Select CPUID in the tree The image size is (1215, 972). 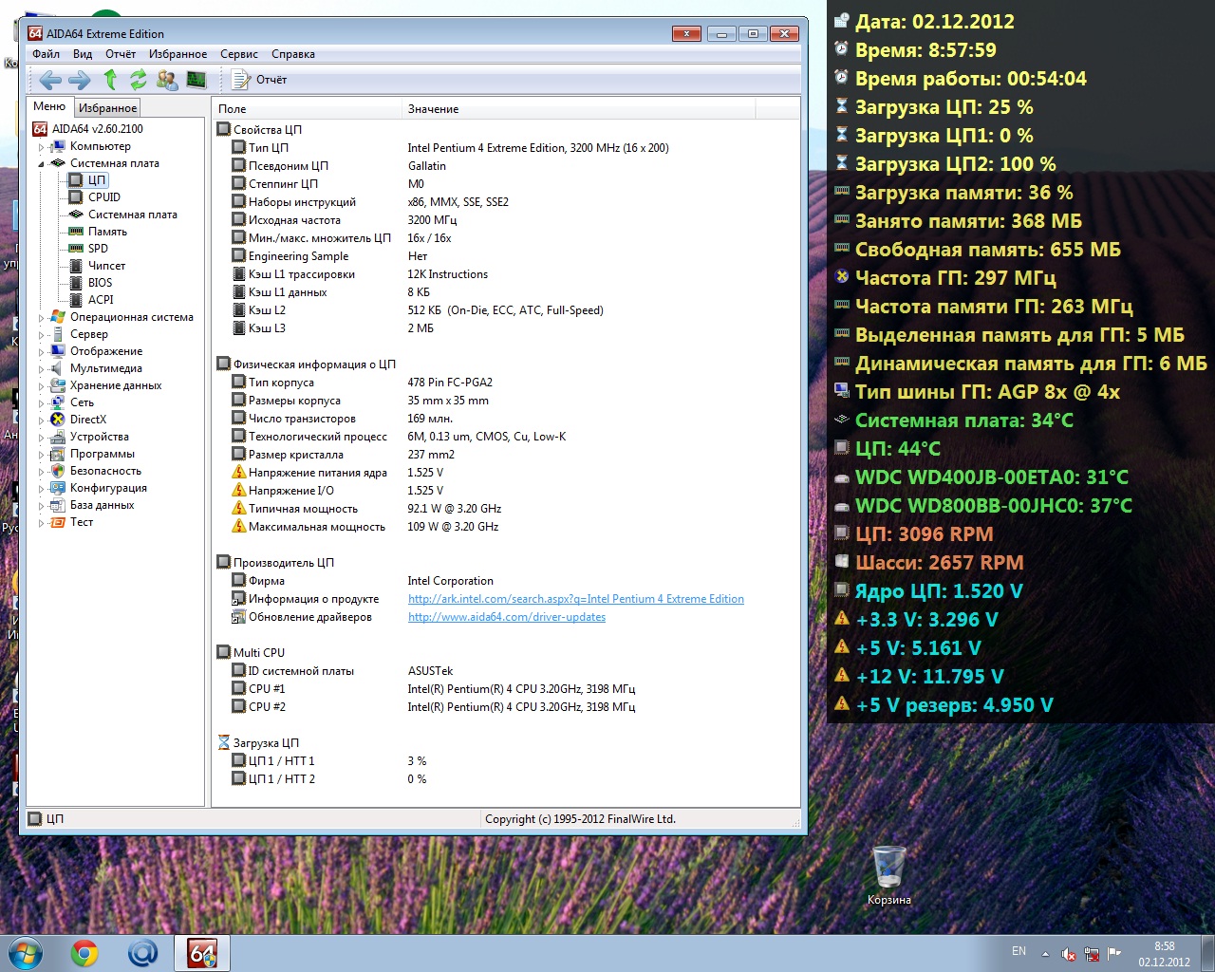point(103,197)
